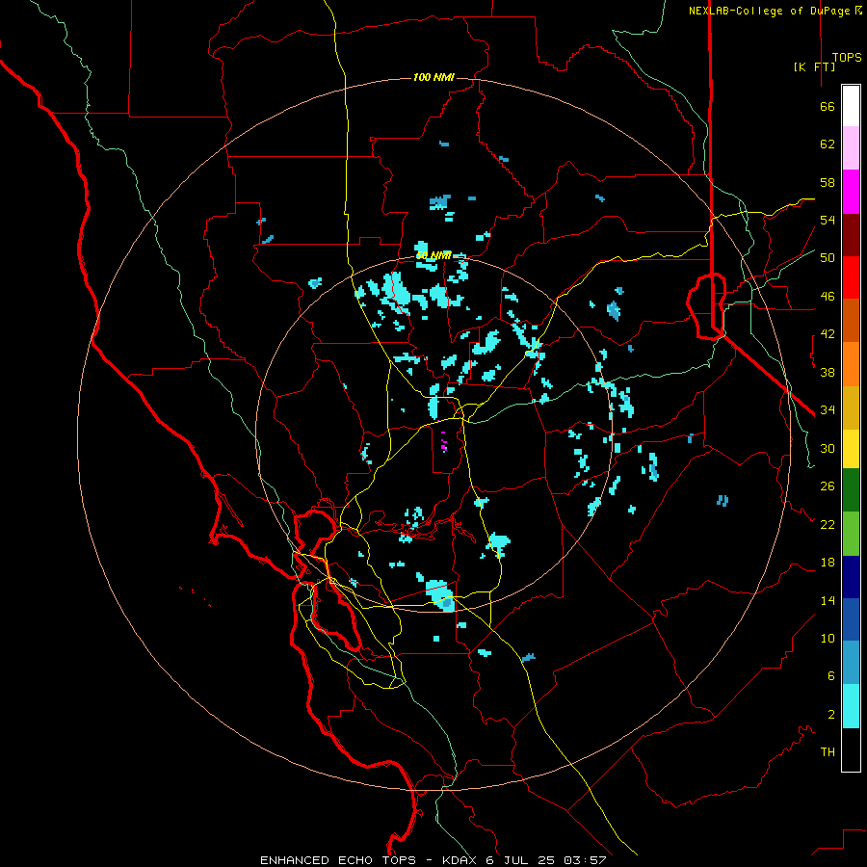Image resolution: width=867 pixels, height=867 pixels.
Task: Select the dark orange legend swatch
Action: (x=851, y=321)
